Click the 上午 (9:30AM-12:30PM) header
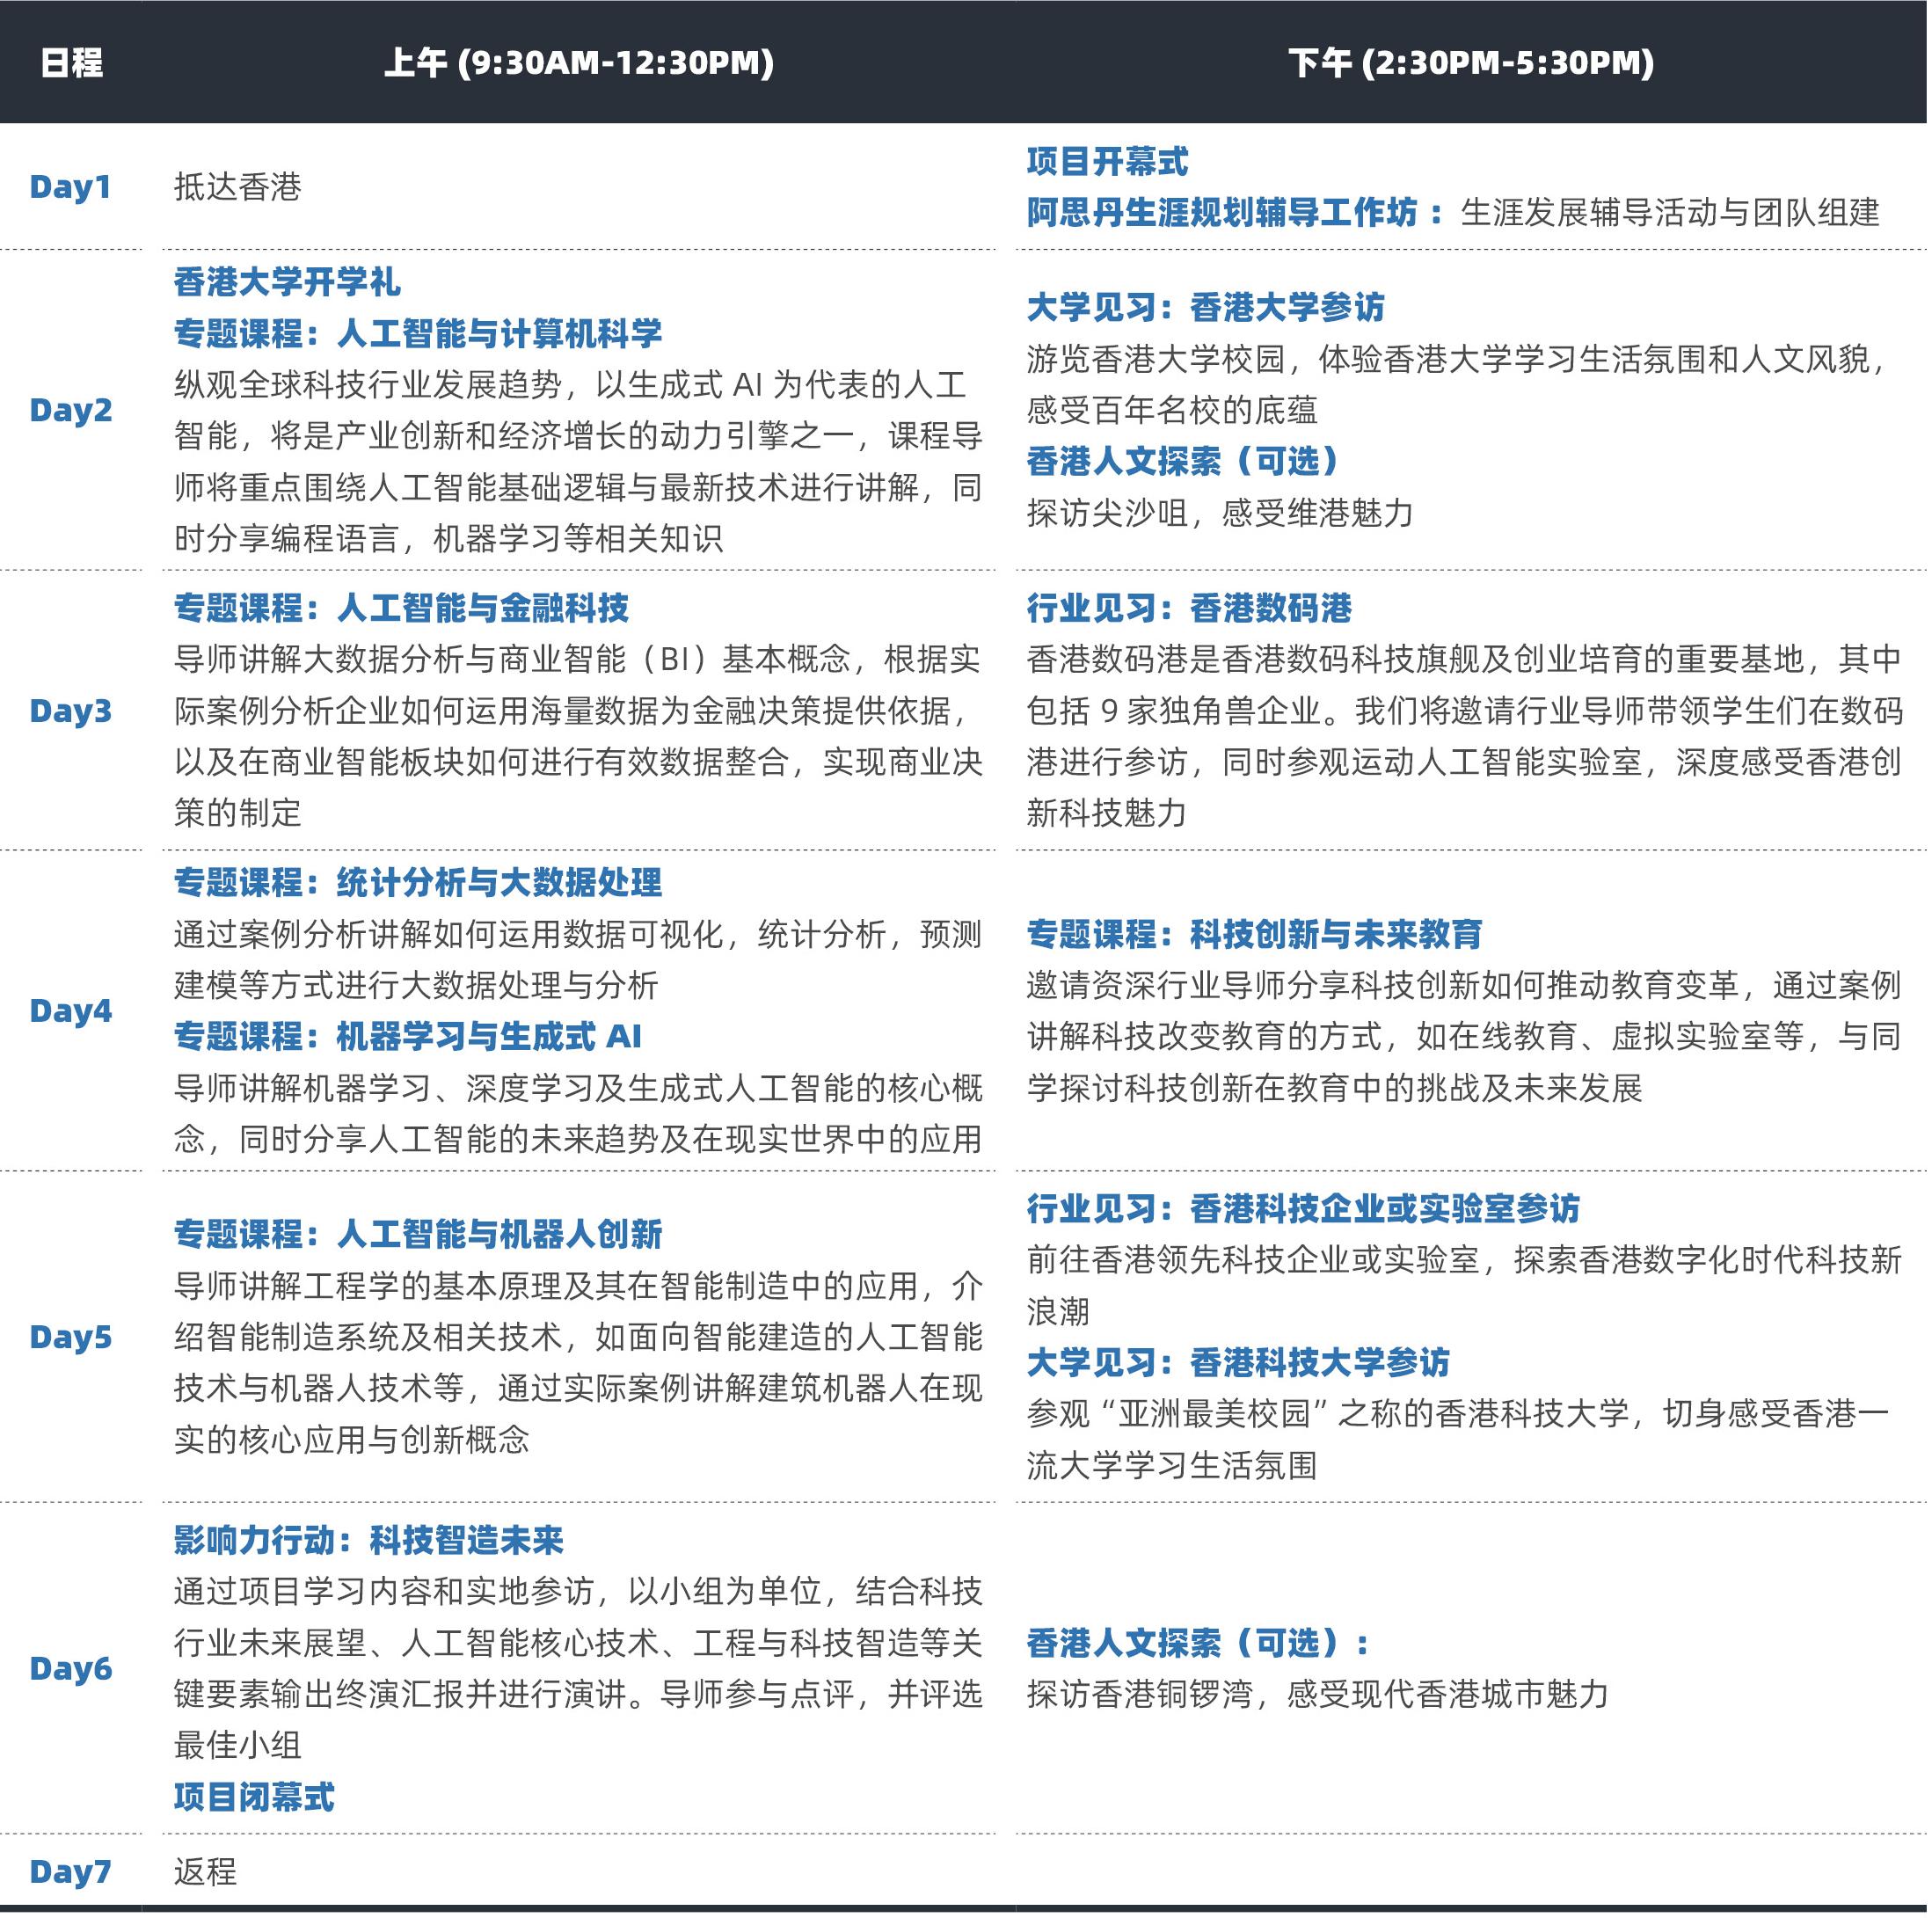The image size is (1932, 1918). tap(579, 63)
